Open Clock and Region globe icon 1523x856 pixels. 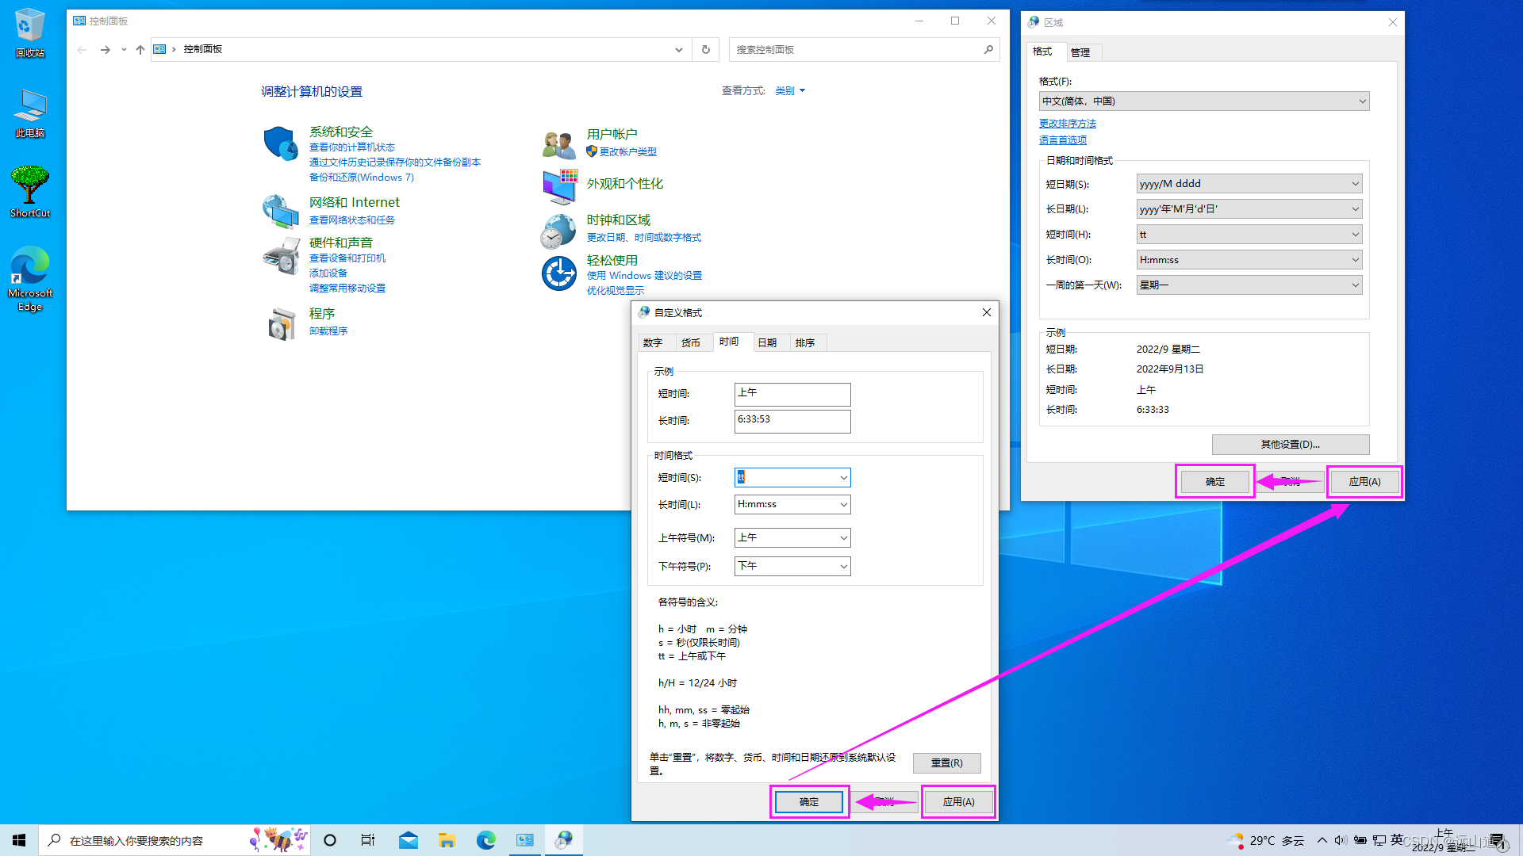(x=559, y=231)
